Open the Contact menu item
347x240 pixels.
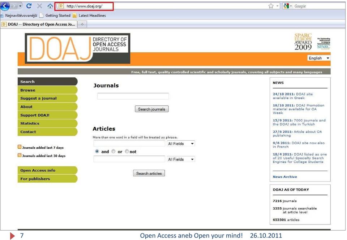48,132
